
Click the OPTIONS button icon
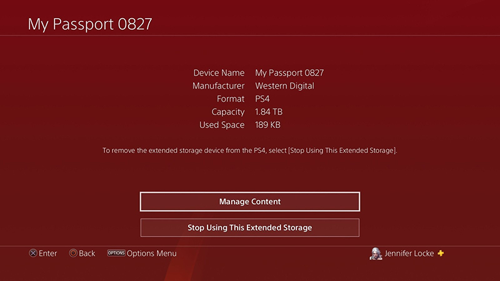116,253
